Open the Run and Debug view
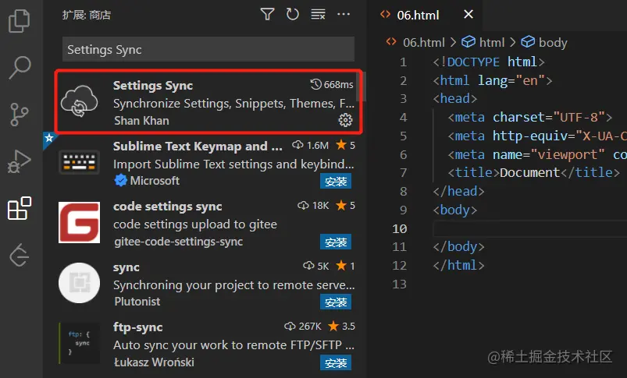627x378 pixels. pyautogui.click(x=19, y=161)
